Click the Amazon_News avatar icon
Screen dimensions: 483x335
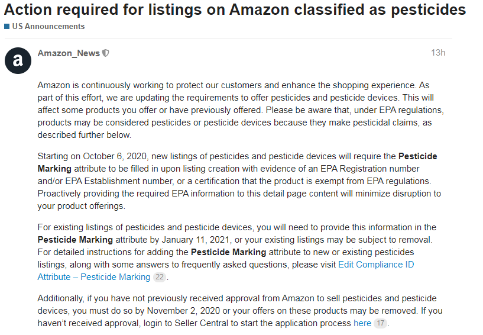tap(18, 60)
